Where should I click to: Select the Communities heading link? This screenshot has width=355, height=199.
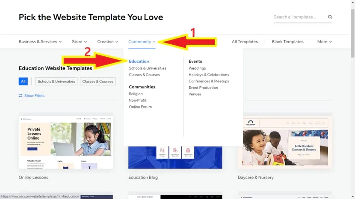142,87
